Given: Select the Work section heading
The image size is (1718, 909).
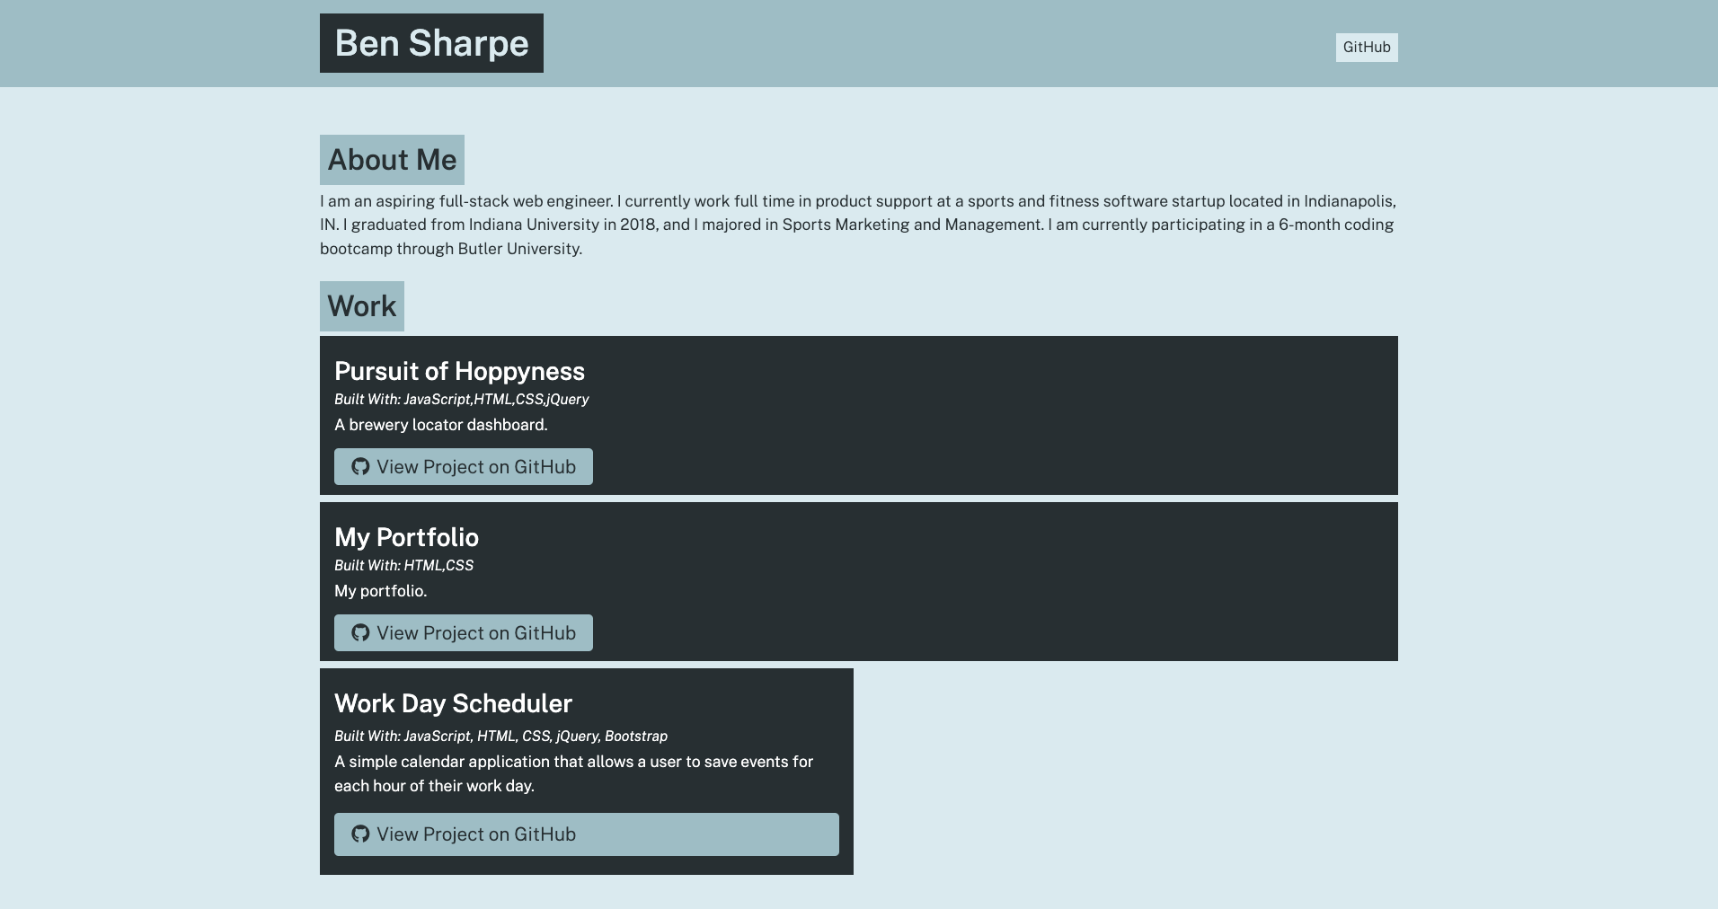Looking at the screenshot, I should (x=361, y=305).
